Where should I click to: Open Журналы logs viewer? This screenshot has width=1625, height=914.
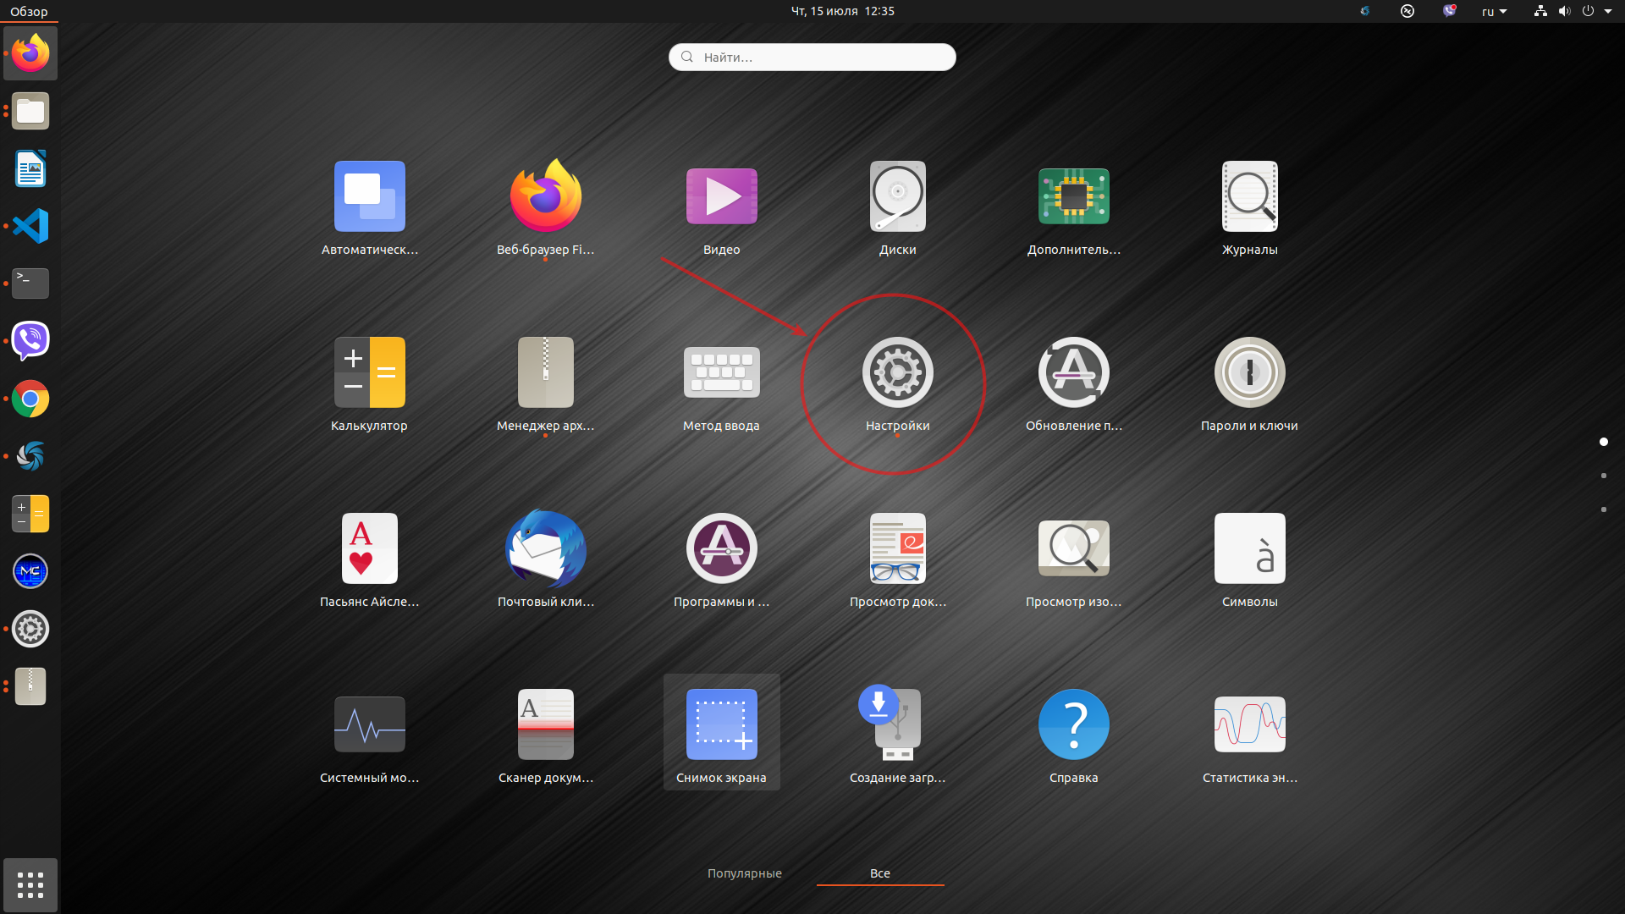pyautogui.click(x=1249, y=197)
